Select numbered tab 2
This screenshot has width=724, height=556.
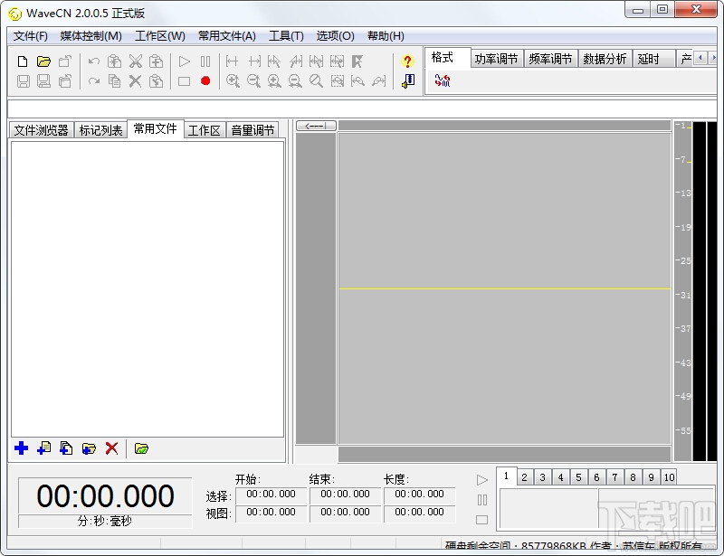click(x=524, y=477)
